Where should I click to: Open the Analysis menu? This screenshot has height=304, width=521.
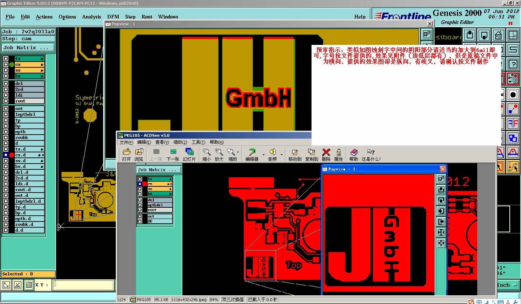[92, 17]
